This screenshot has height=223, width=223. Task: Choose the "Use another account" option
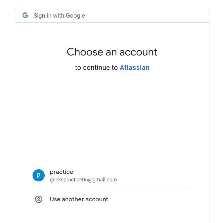[79, 199]
